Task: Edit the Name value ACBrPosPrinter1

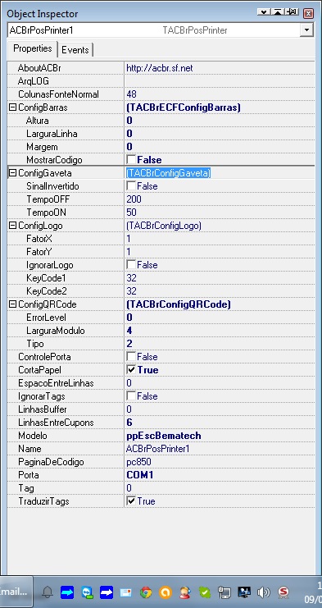Action: click(158, 449)
